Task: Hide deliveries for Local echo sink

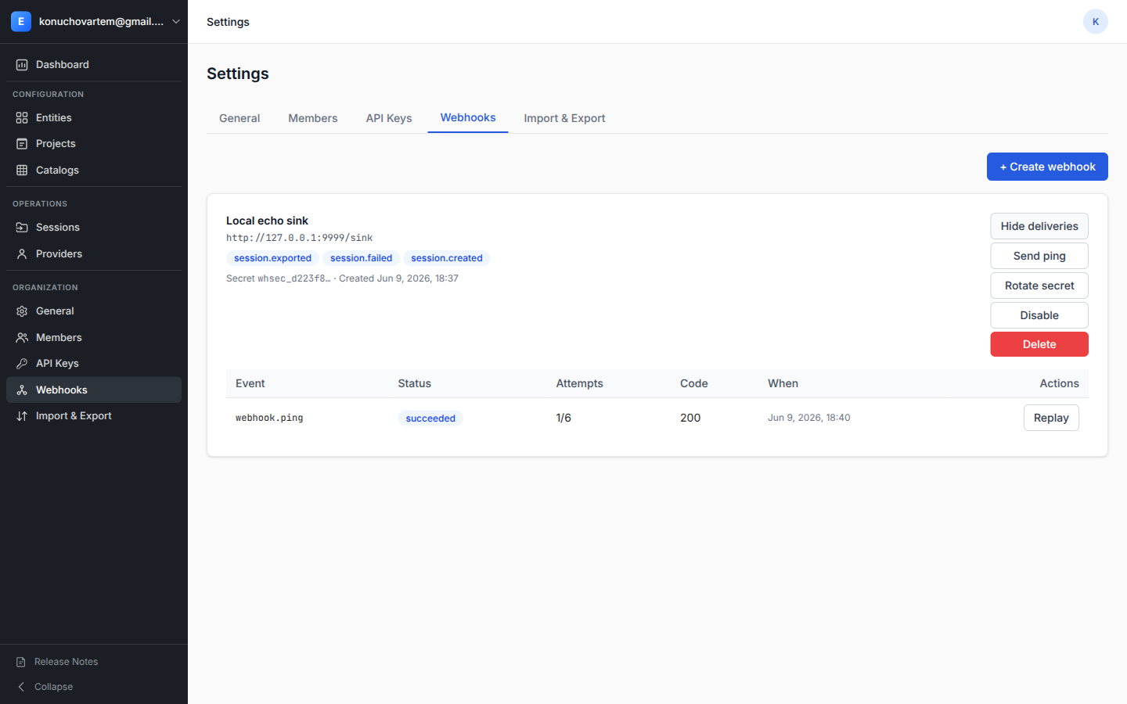Action: click(x=1039, y=226)
